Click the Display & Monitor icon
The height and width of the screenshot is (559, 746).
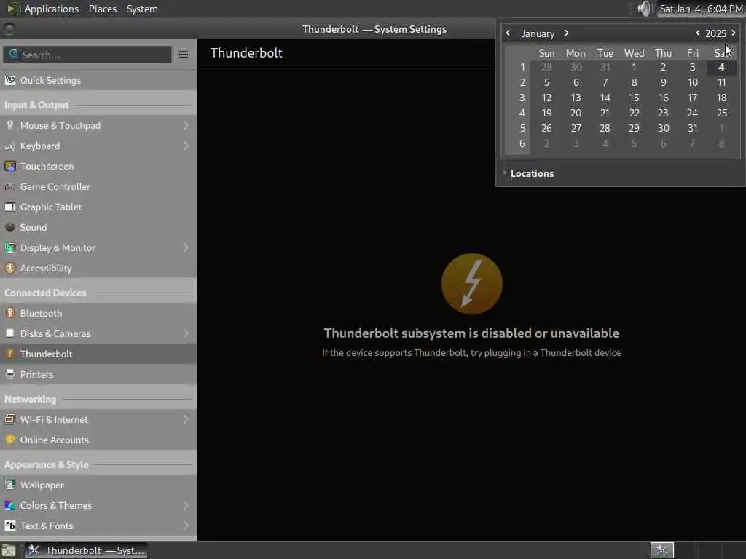point(10,247)
